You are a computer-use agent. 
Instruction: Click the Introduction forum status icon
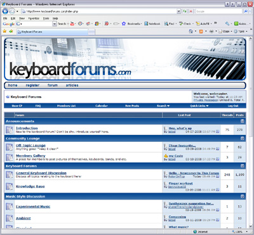10,130
